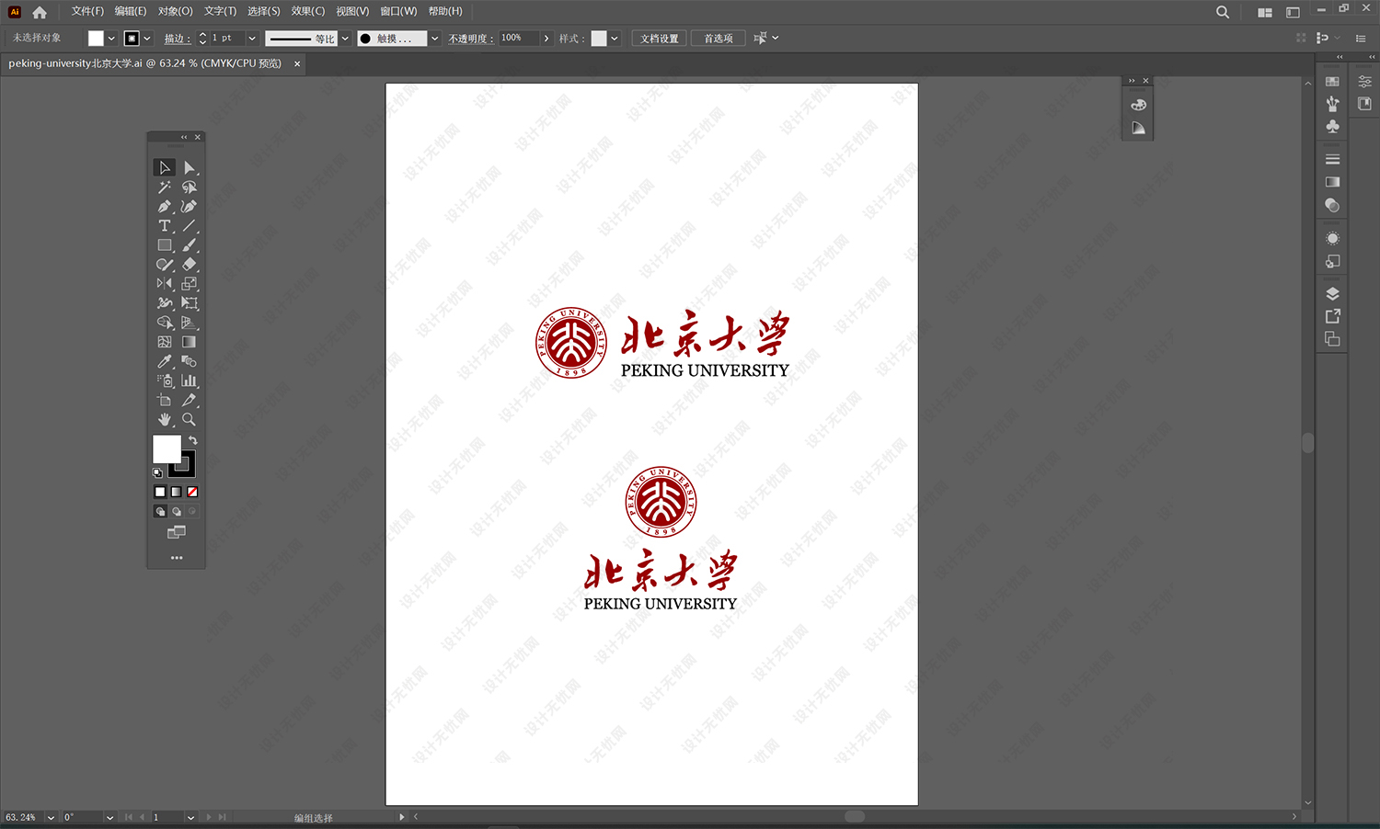Screen dimensions: 1380x829
Task: Select the Rectangle tool
Action: click(x=165, y=244)
